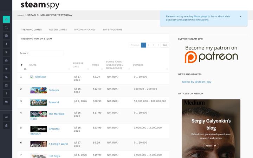Image resolution: width=253 pixels, height=158 pixels.
Task: Click The Mermaid Mask thumbnail
Action: (x=39, y=114)
